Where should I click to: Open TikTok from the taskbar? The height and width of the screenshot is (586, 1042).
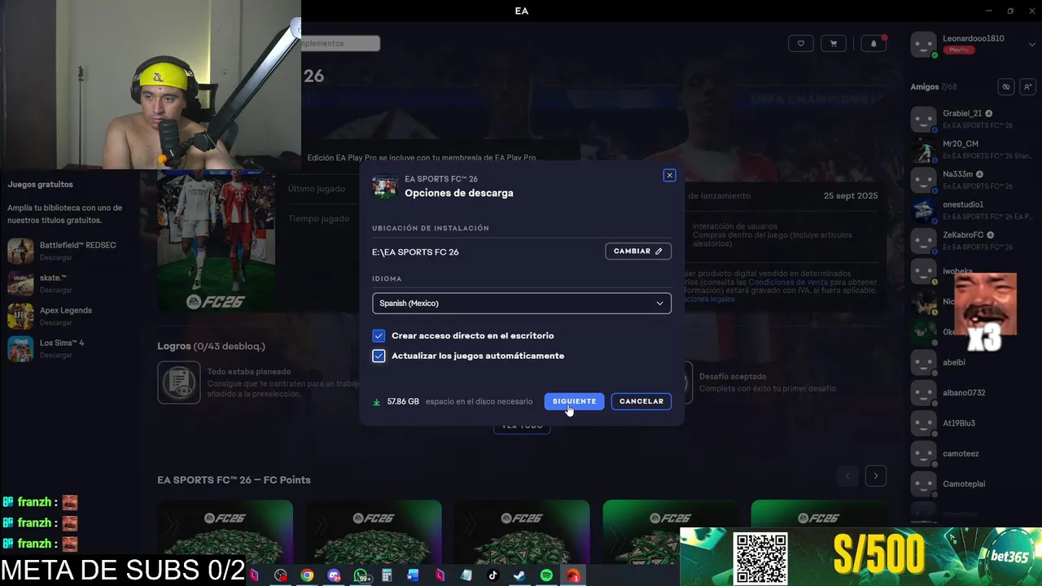[x=493, y=575]
